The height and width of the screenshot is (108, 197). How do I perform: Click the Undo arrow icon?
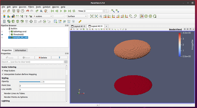27,11
